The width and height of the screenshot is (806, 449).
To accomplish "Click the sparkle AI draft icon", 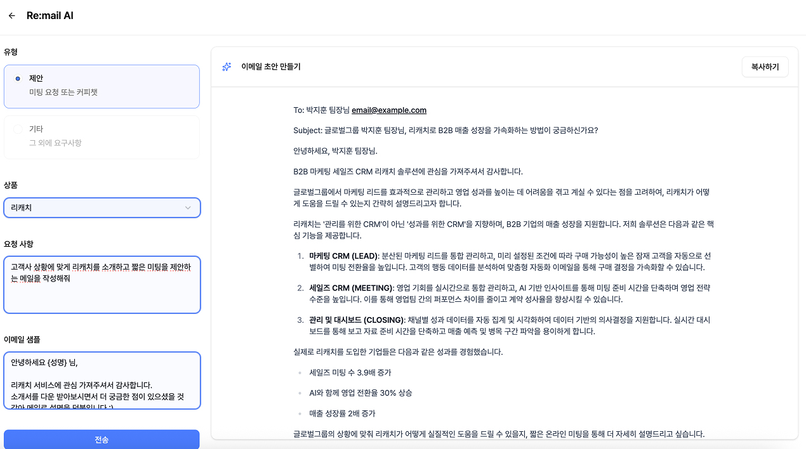I will (x=227, y=67).
